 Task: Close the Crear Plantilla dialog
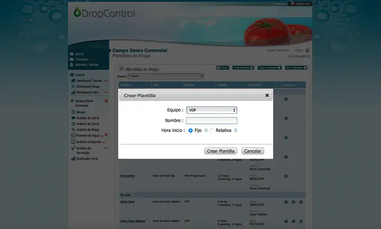click(x=267, y=95)
